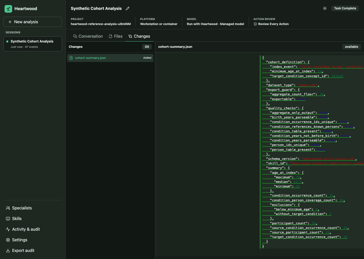Click the "without_target_condition" line
364x259 pixels.
tap(297, 214)
